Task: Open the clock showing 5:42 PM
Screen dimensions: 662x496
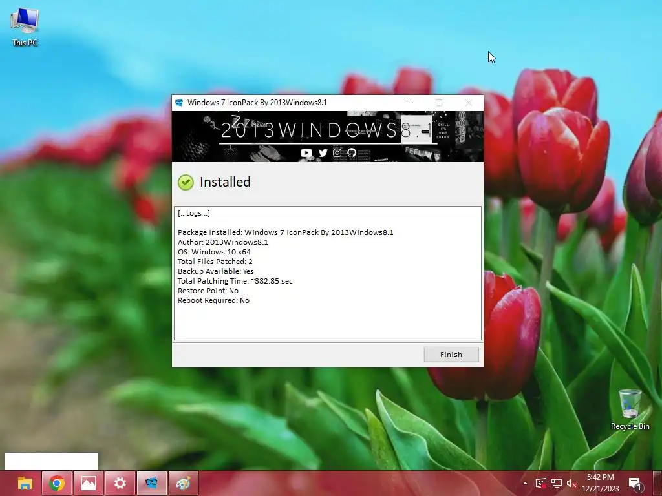Action: point(601,483)
